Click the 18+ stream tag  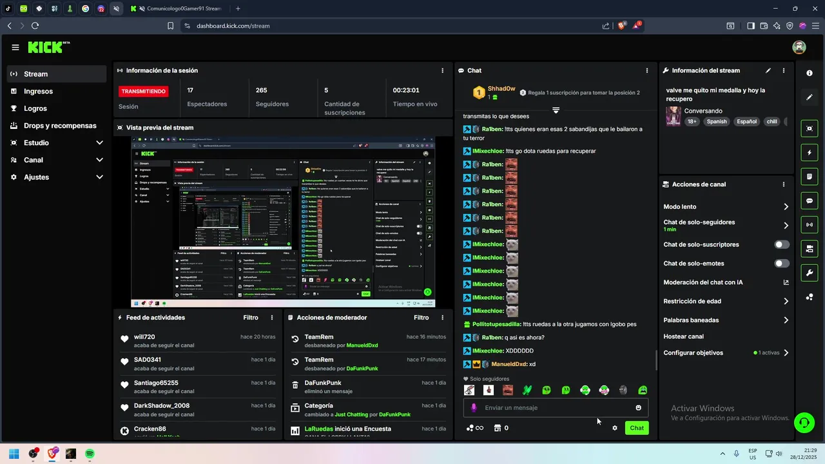692,121
